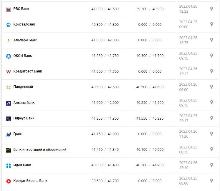Screen dimensions: 220x191
Task: Click the Альянс Банк logo icon
Action: (x=9, y=103)
